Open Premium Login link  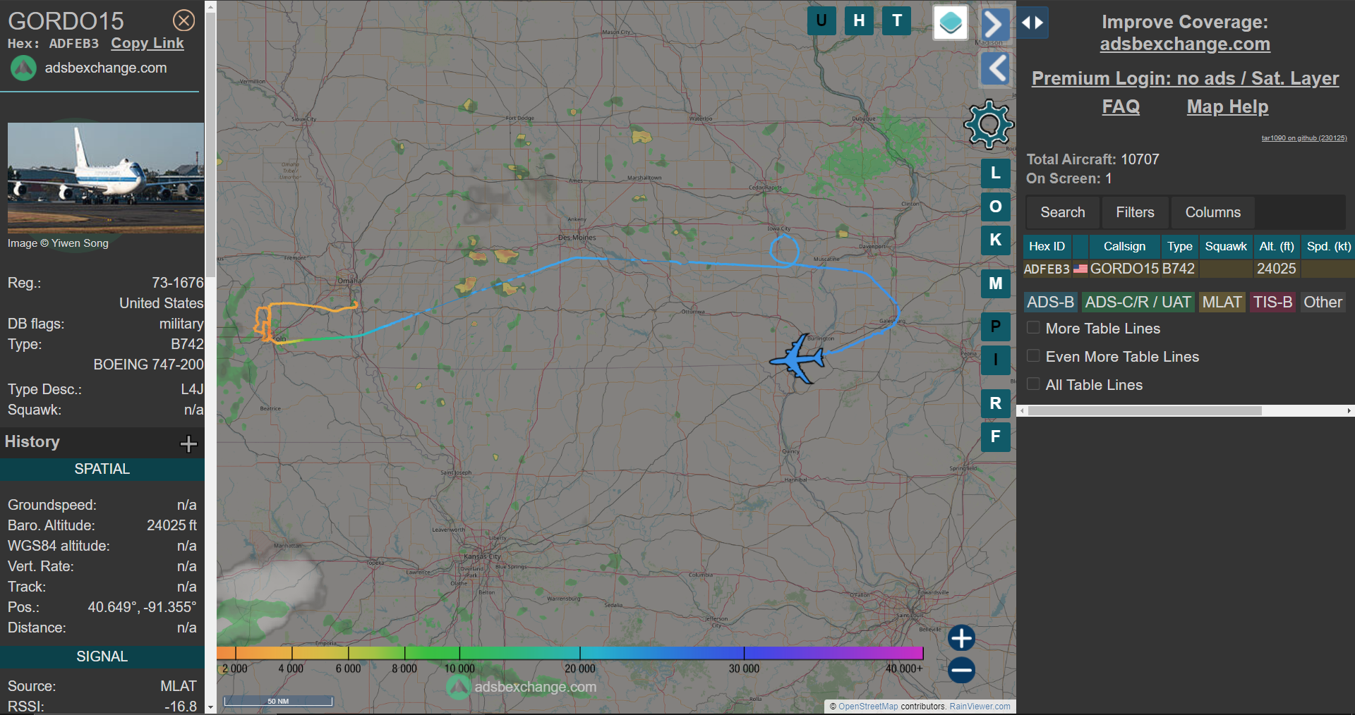coord(1185,78)
